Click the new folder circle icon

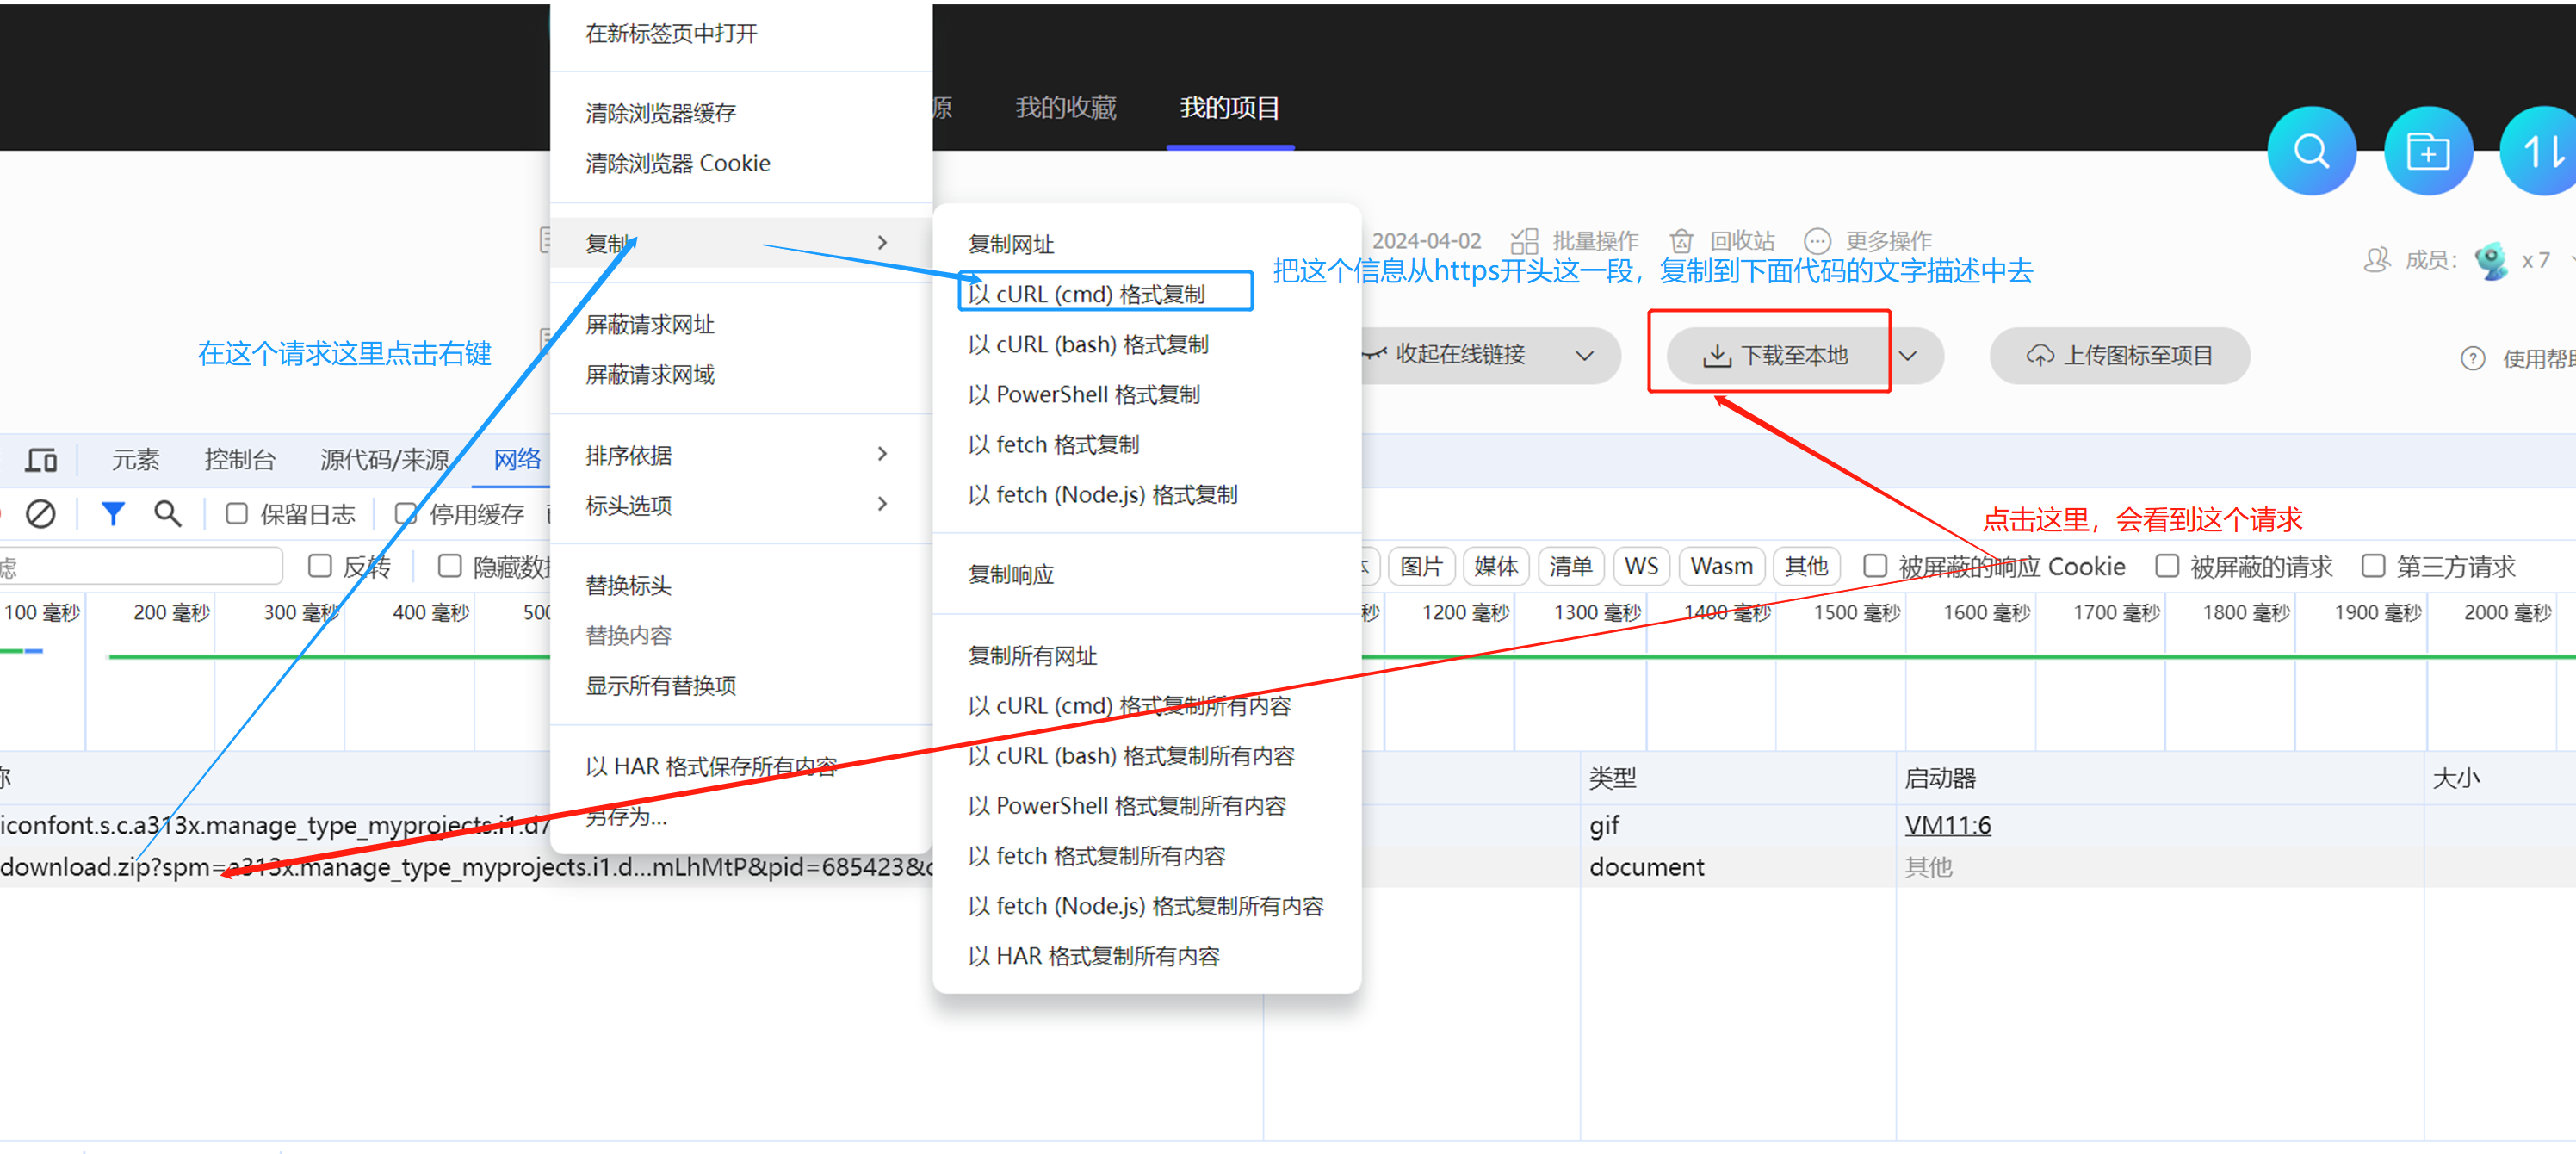2427,151
